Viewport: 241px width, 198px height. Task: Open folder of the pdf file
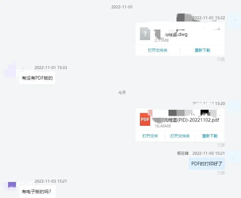pos(180,136)
